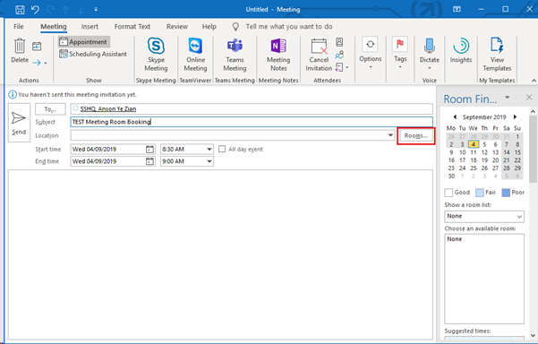Viewport: 538px width, 344px height.
Task: Forward the meeting using the arrow icon
Action: click(37, 63)
